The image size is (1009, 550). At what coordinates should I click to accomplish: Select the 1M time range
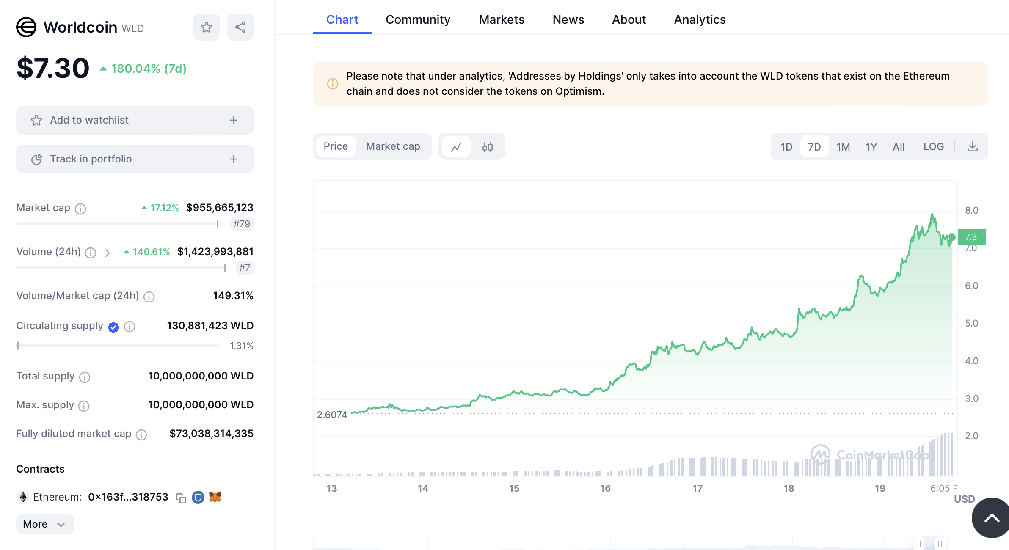(x=843, y=147)
